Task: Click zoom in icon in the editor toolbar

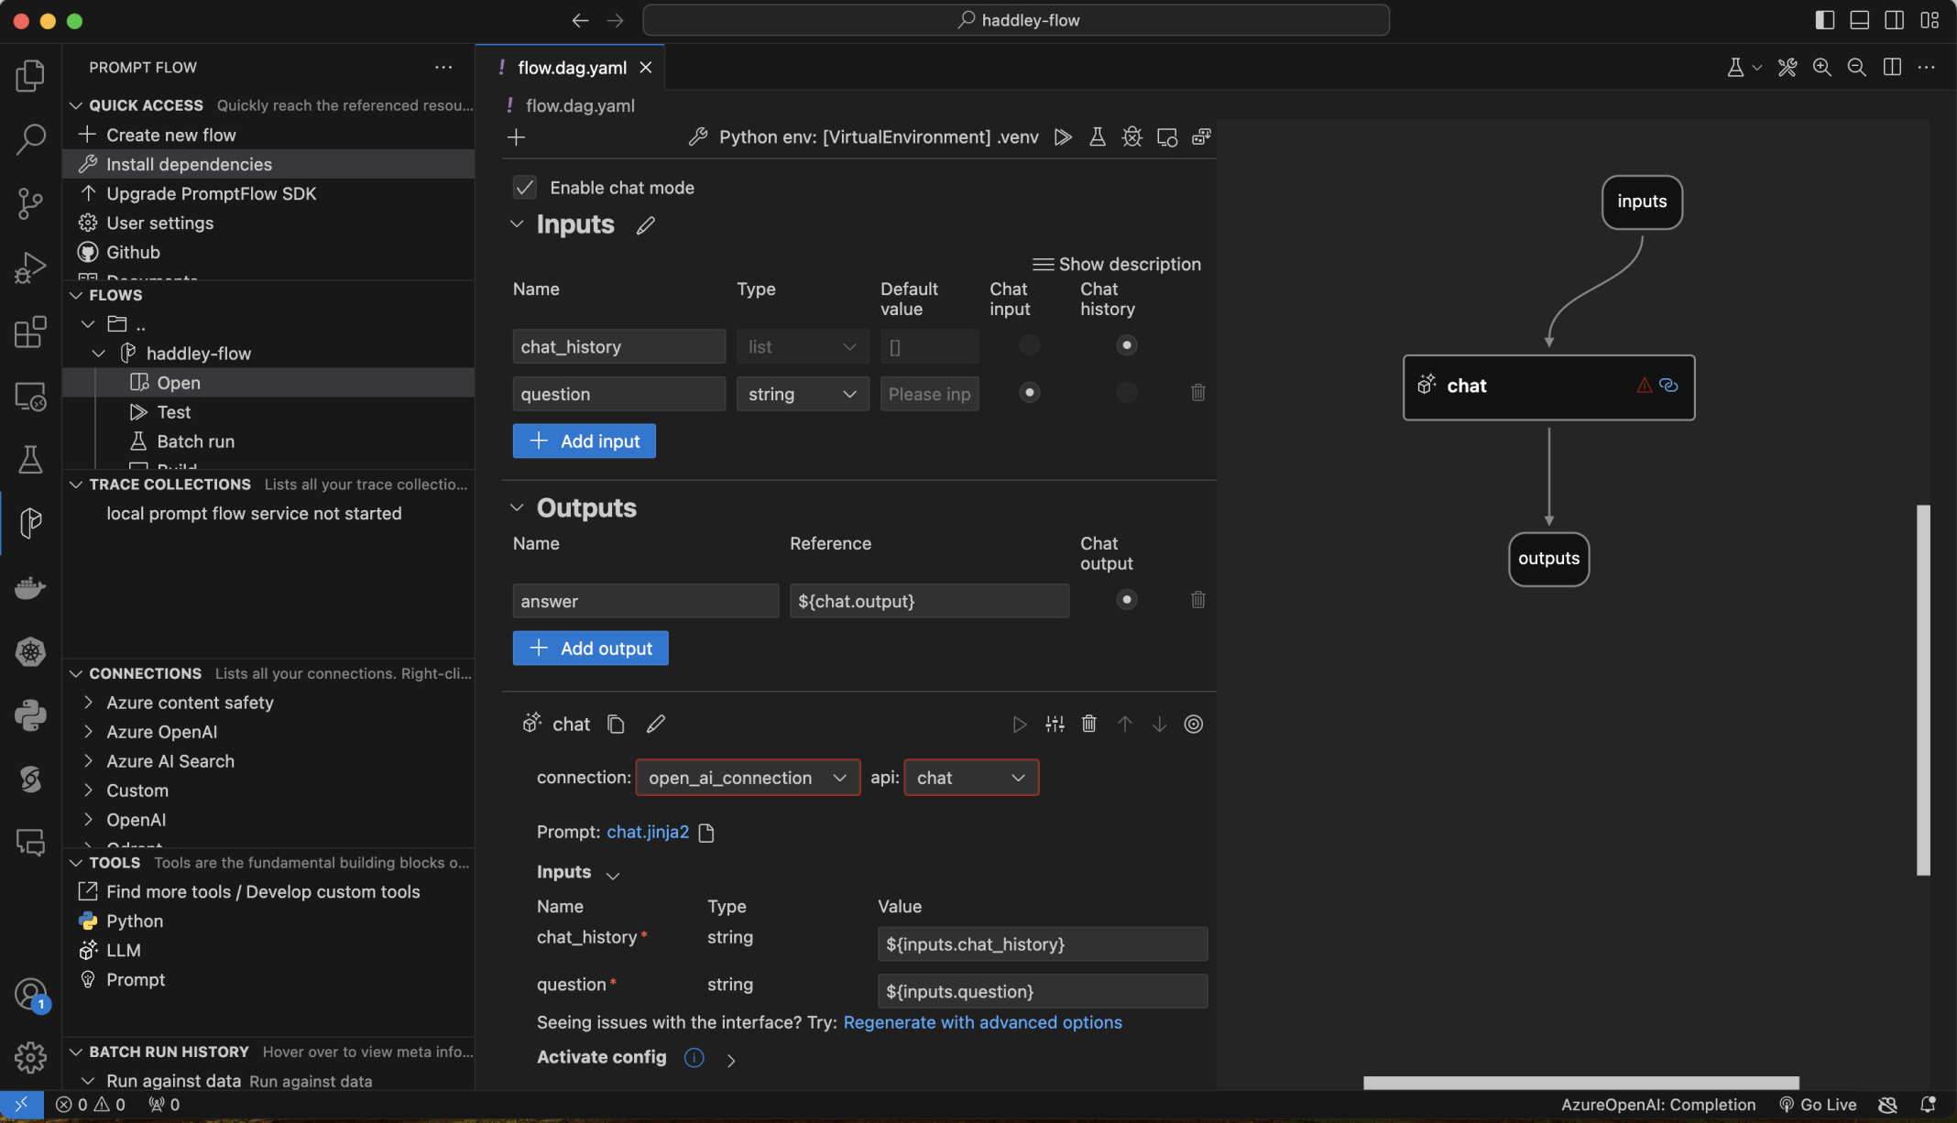Action: point(1821,68)
